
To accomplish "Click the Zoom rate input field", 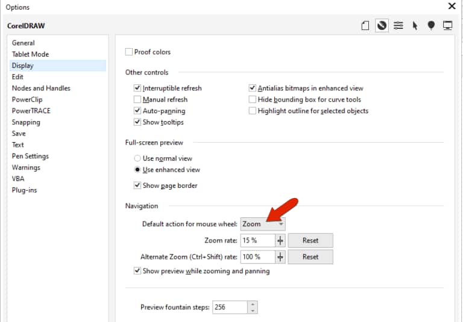I will point(257,240).
